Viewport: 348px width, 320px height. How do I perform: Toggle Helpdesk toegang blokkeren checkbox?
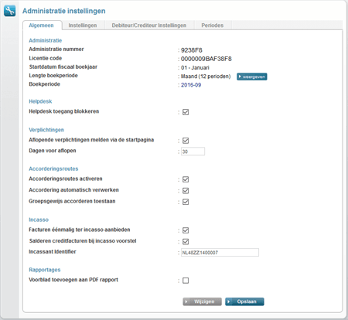point(186,112)
